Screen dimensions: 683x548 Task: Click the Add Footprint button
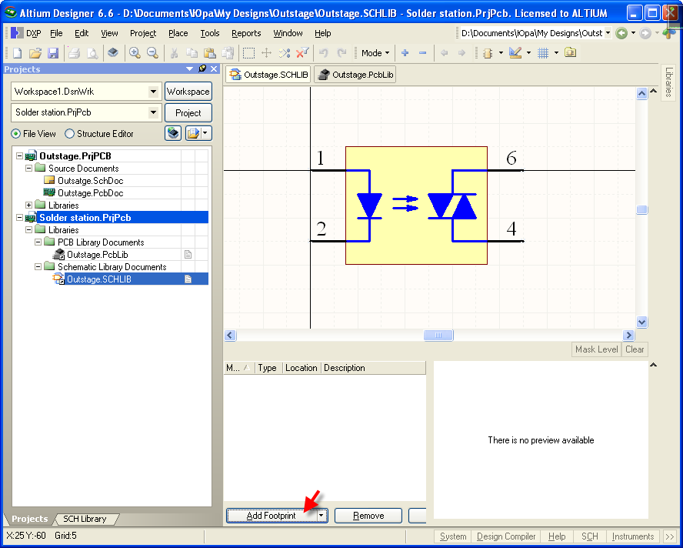(x=271, y=516)
